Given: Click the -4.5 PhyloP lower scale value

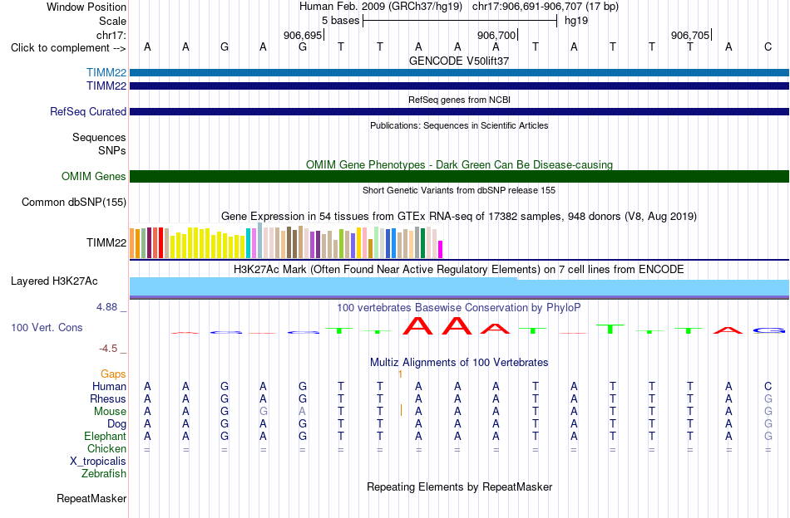Looking at the screenshot, I should tap(108, 349).
